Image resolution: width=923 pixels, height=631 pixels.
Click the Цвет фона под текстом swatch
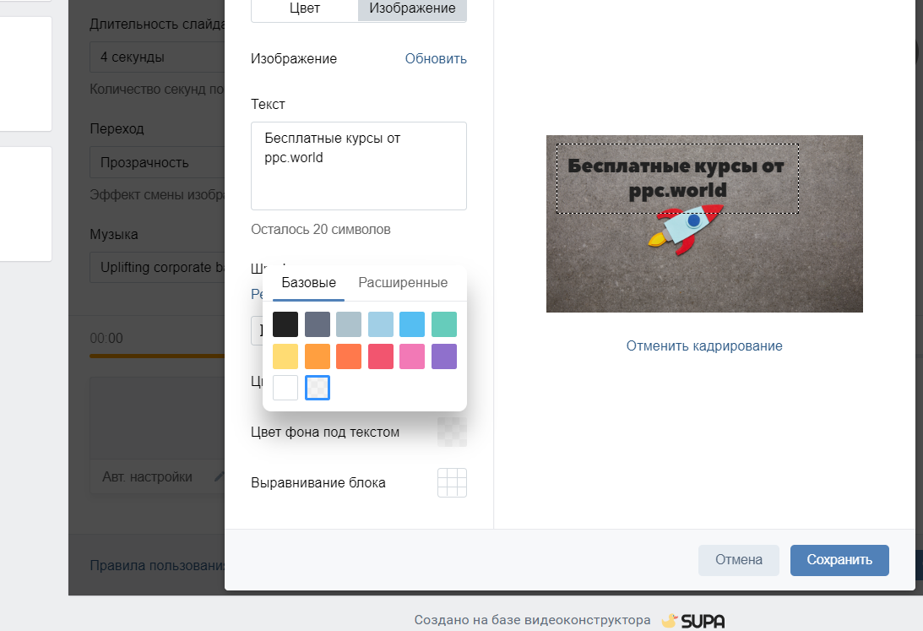tap(451, 431)
